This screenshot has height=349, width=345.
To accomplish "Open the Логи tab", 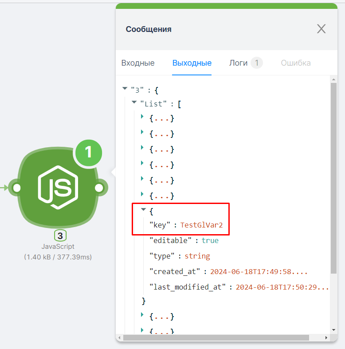I will point(238,63).
